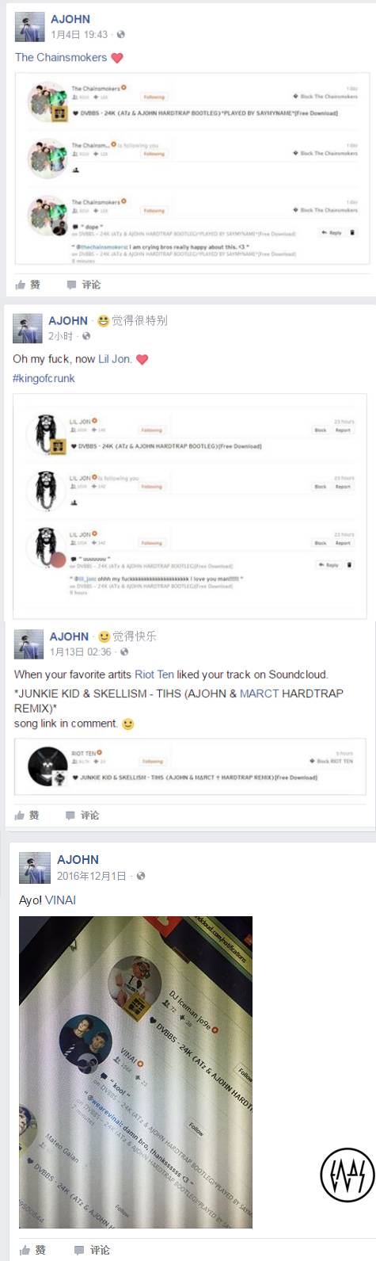Click the AJOHN profile picture on first post
This screenshot has width=376, height=1261.
point(29,27)
